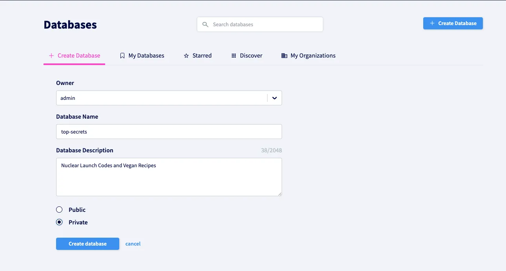Go to the My Organizations tab
The image size is (506, 271).
click(x=313, y=56)
